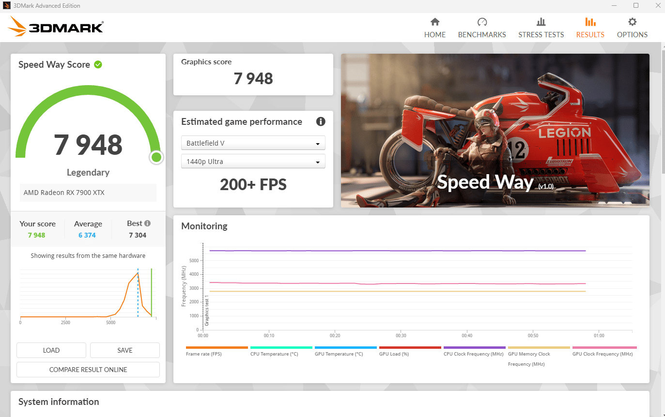665x417 pixels.
Task: Click the 3DMark title bar app icon
Action: (6, 6)
